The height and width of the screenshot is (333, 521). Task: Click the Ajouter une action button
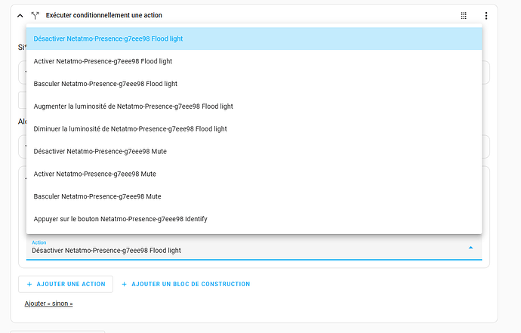(66, 284)
